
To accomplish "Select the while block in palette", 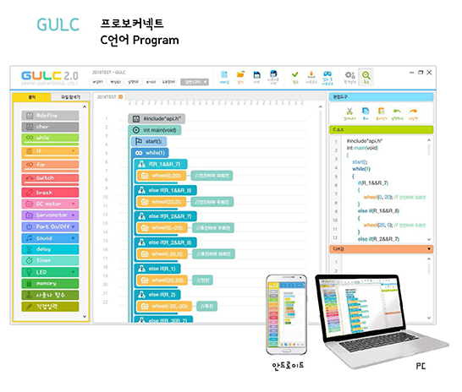I will (x=50, y=139).
